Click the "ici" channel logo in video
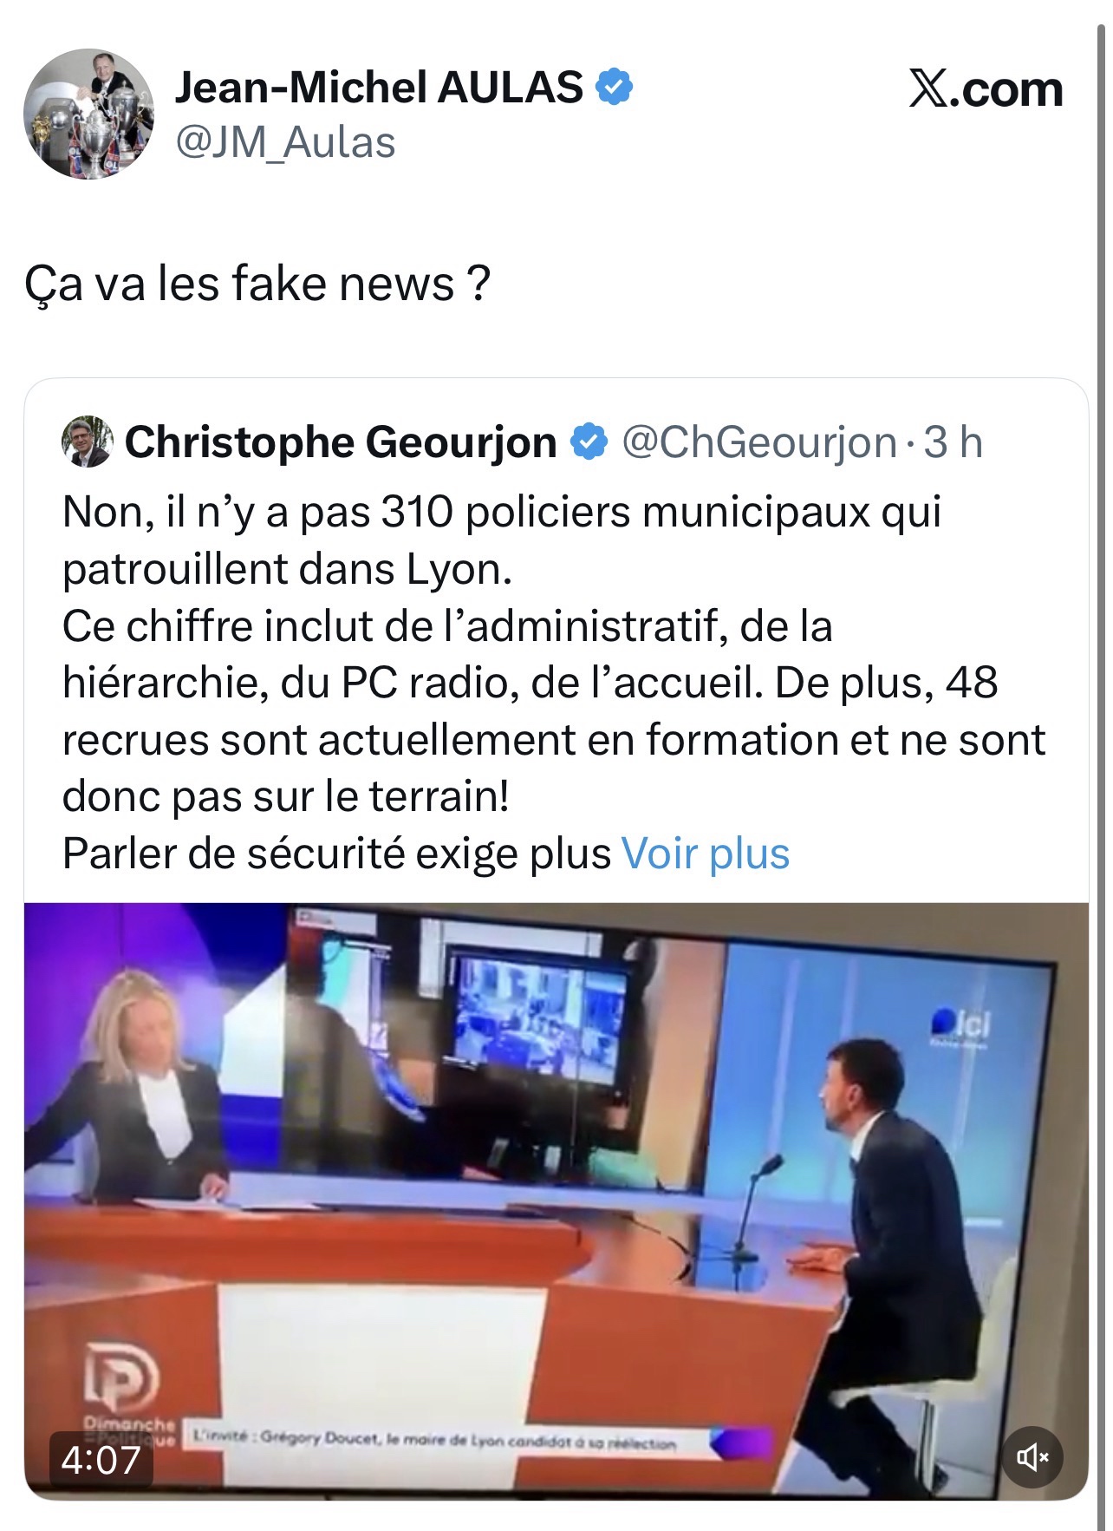Screen dimensions: 1113x1531 [962, 1027]
